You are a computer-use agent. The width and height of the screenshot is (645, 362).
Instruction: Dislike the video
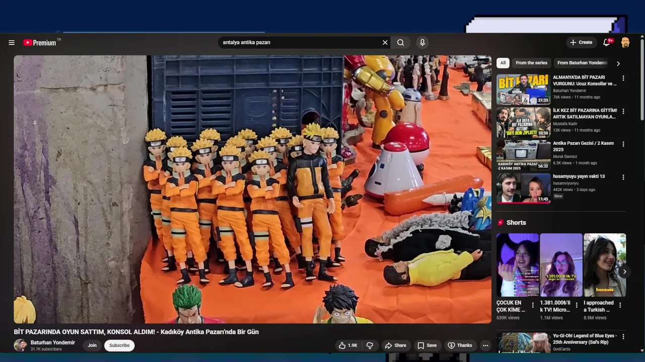coord(370,345)
